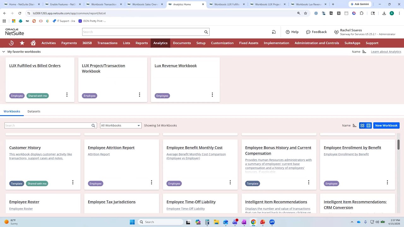Show hidden system tray icons
This screenshot has height=227, width=404.
point(352,222)
